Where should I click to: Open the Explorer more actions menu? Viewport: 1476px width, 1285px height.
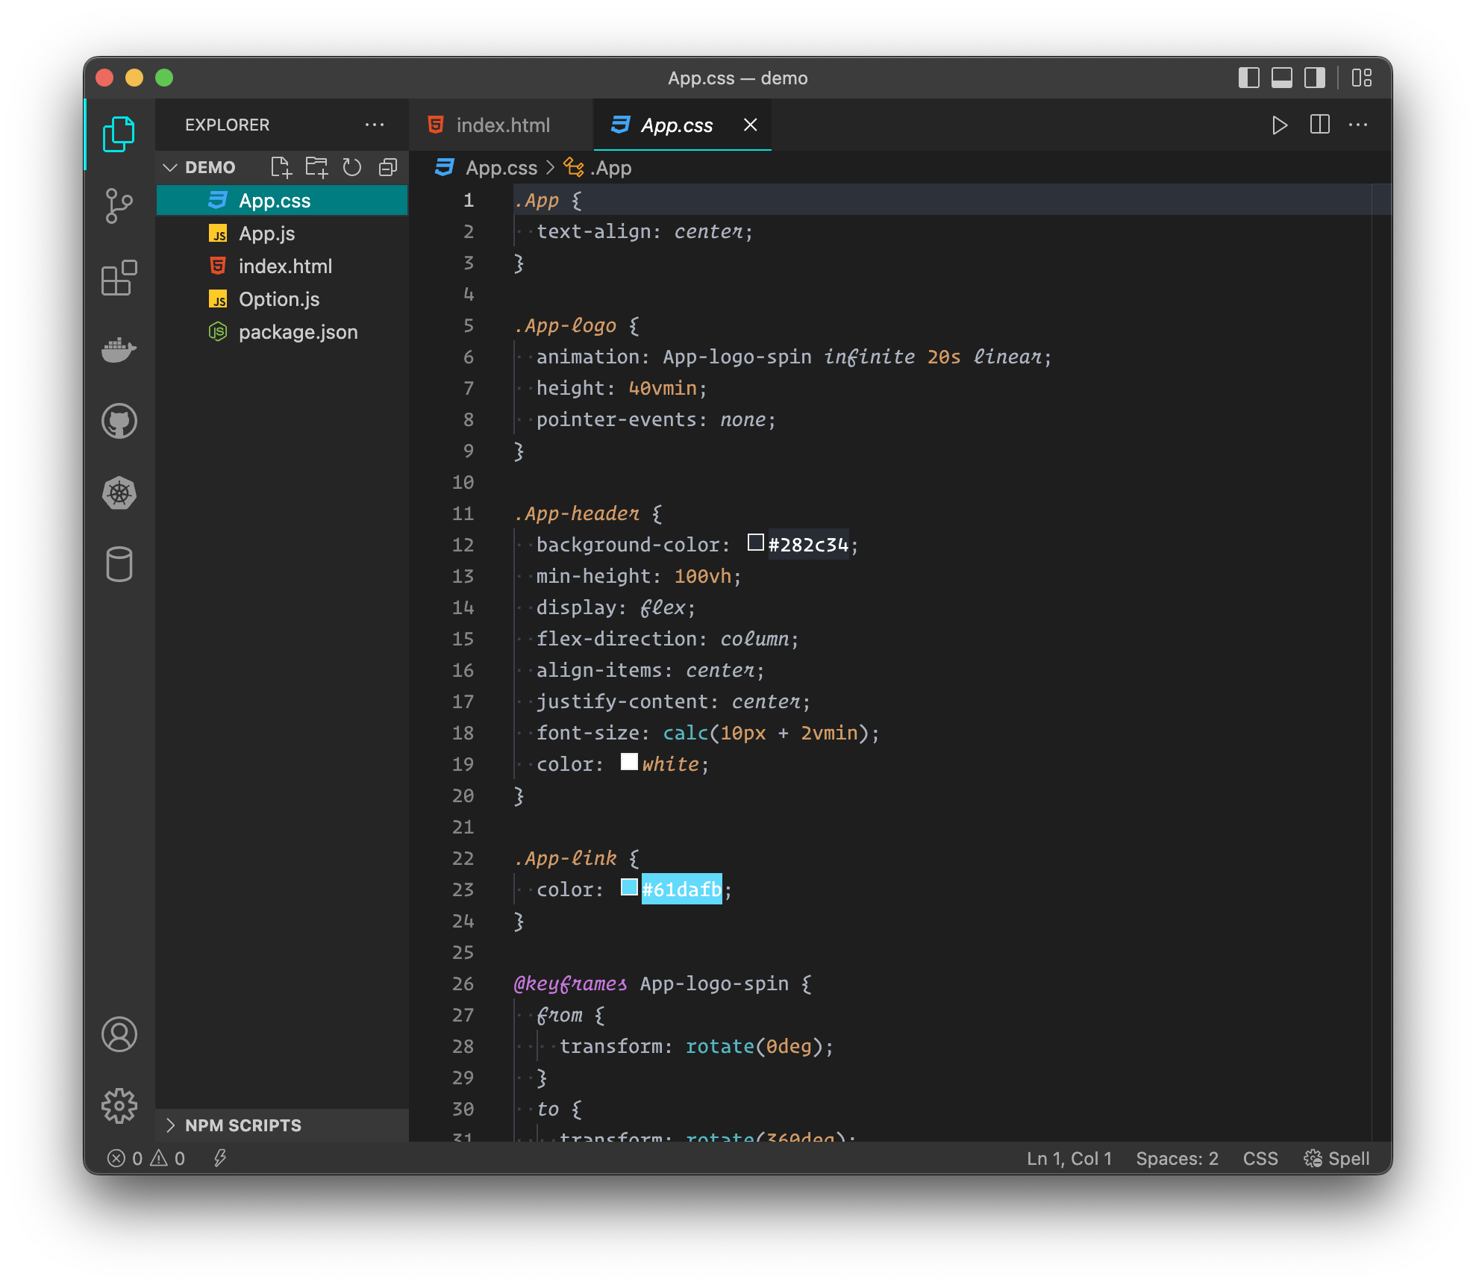coord(375,125)
